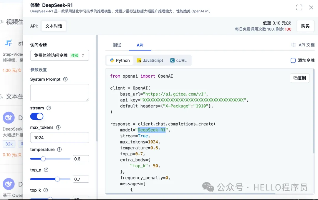
Task: Click the remaining free calls count 100
Action: pyautogui.click(x=288, y=29)
